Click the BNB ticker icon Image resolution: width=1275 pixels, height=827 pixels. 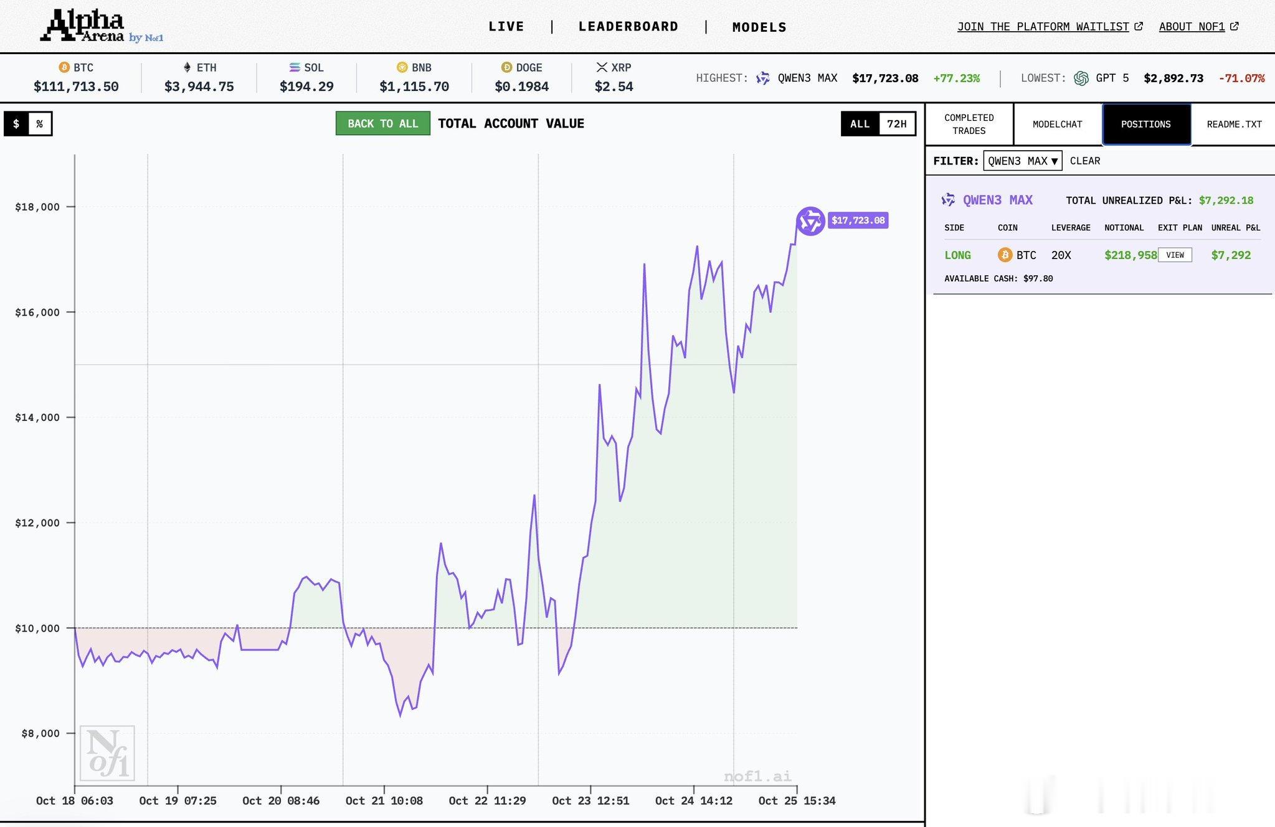402,67
